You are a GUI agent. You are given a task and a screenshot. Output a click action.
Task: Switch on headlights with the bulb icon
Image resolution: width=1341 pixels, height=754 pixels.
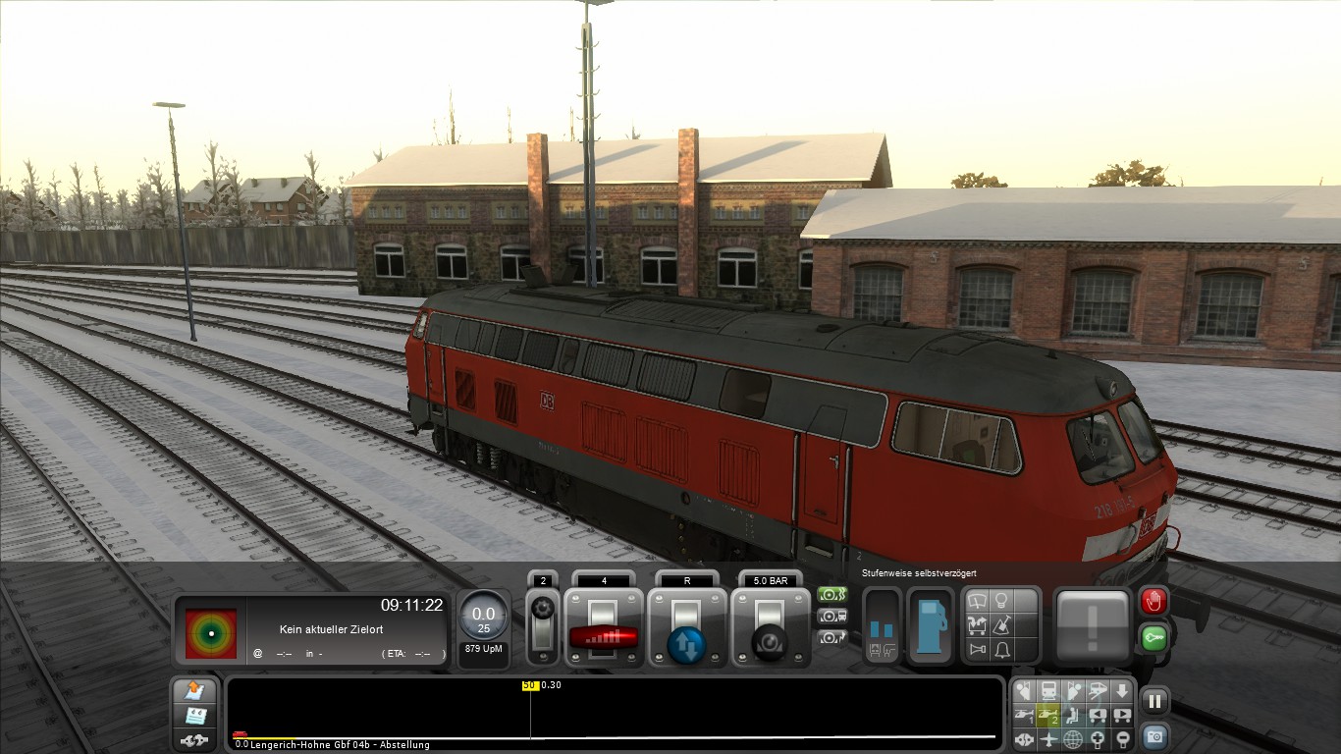coord(1001,601)
